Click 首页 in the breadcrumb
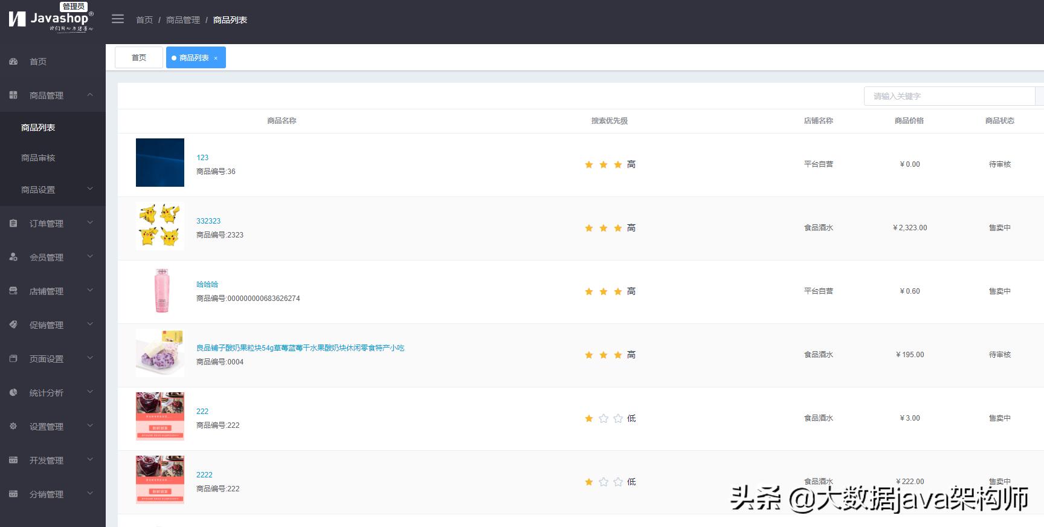This screenshot has width=1044, height=527. point(144,20)
